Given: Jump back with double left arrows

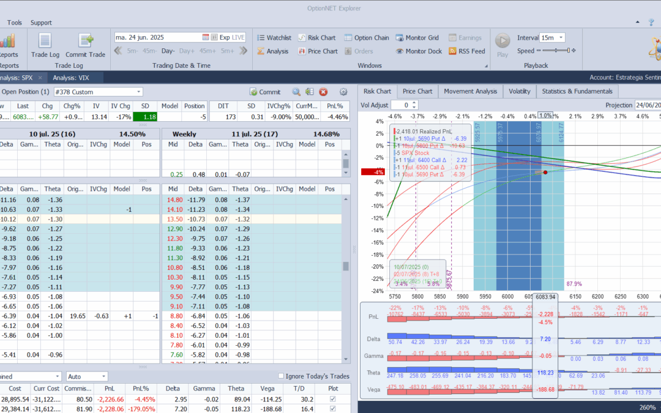Looking at the screenshot, I should click(x=118, y=51).
